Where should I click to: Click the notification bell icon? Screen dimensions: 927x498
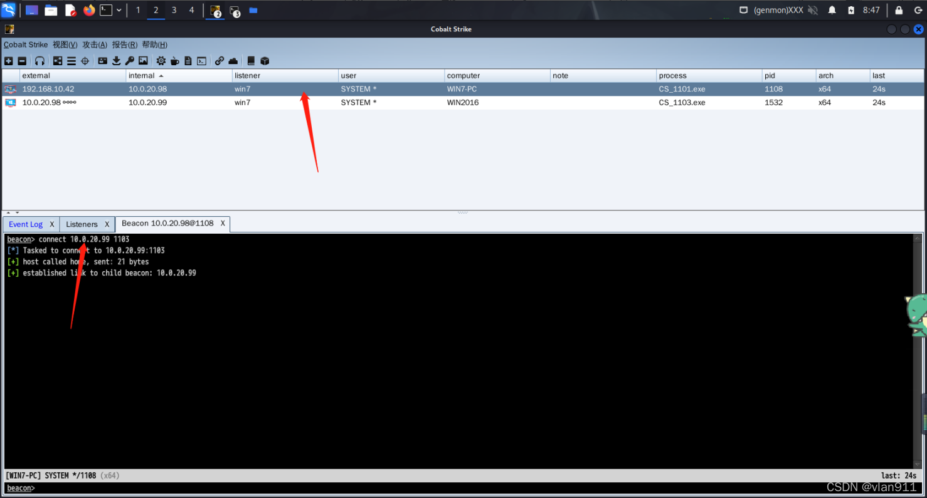coord(832,10)
